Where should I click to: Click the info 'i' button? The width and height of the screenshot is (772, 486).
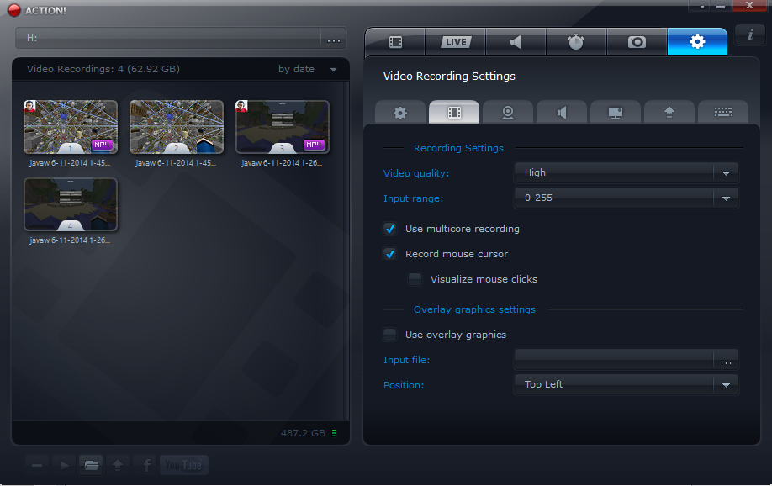pyautogui.click(x=750, y=35)
